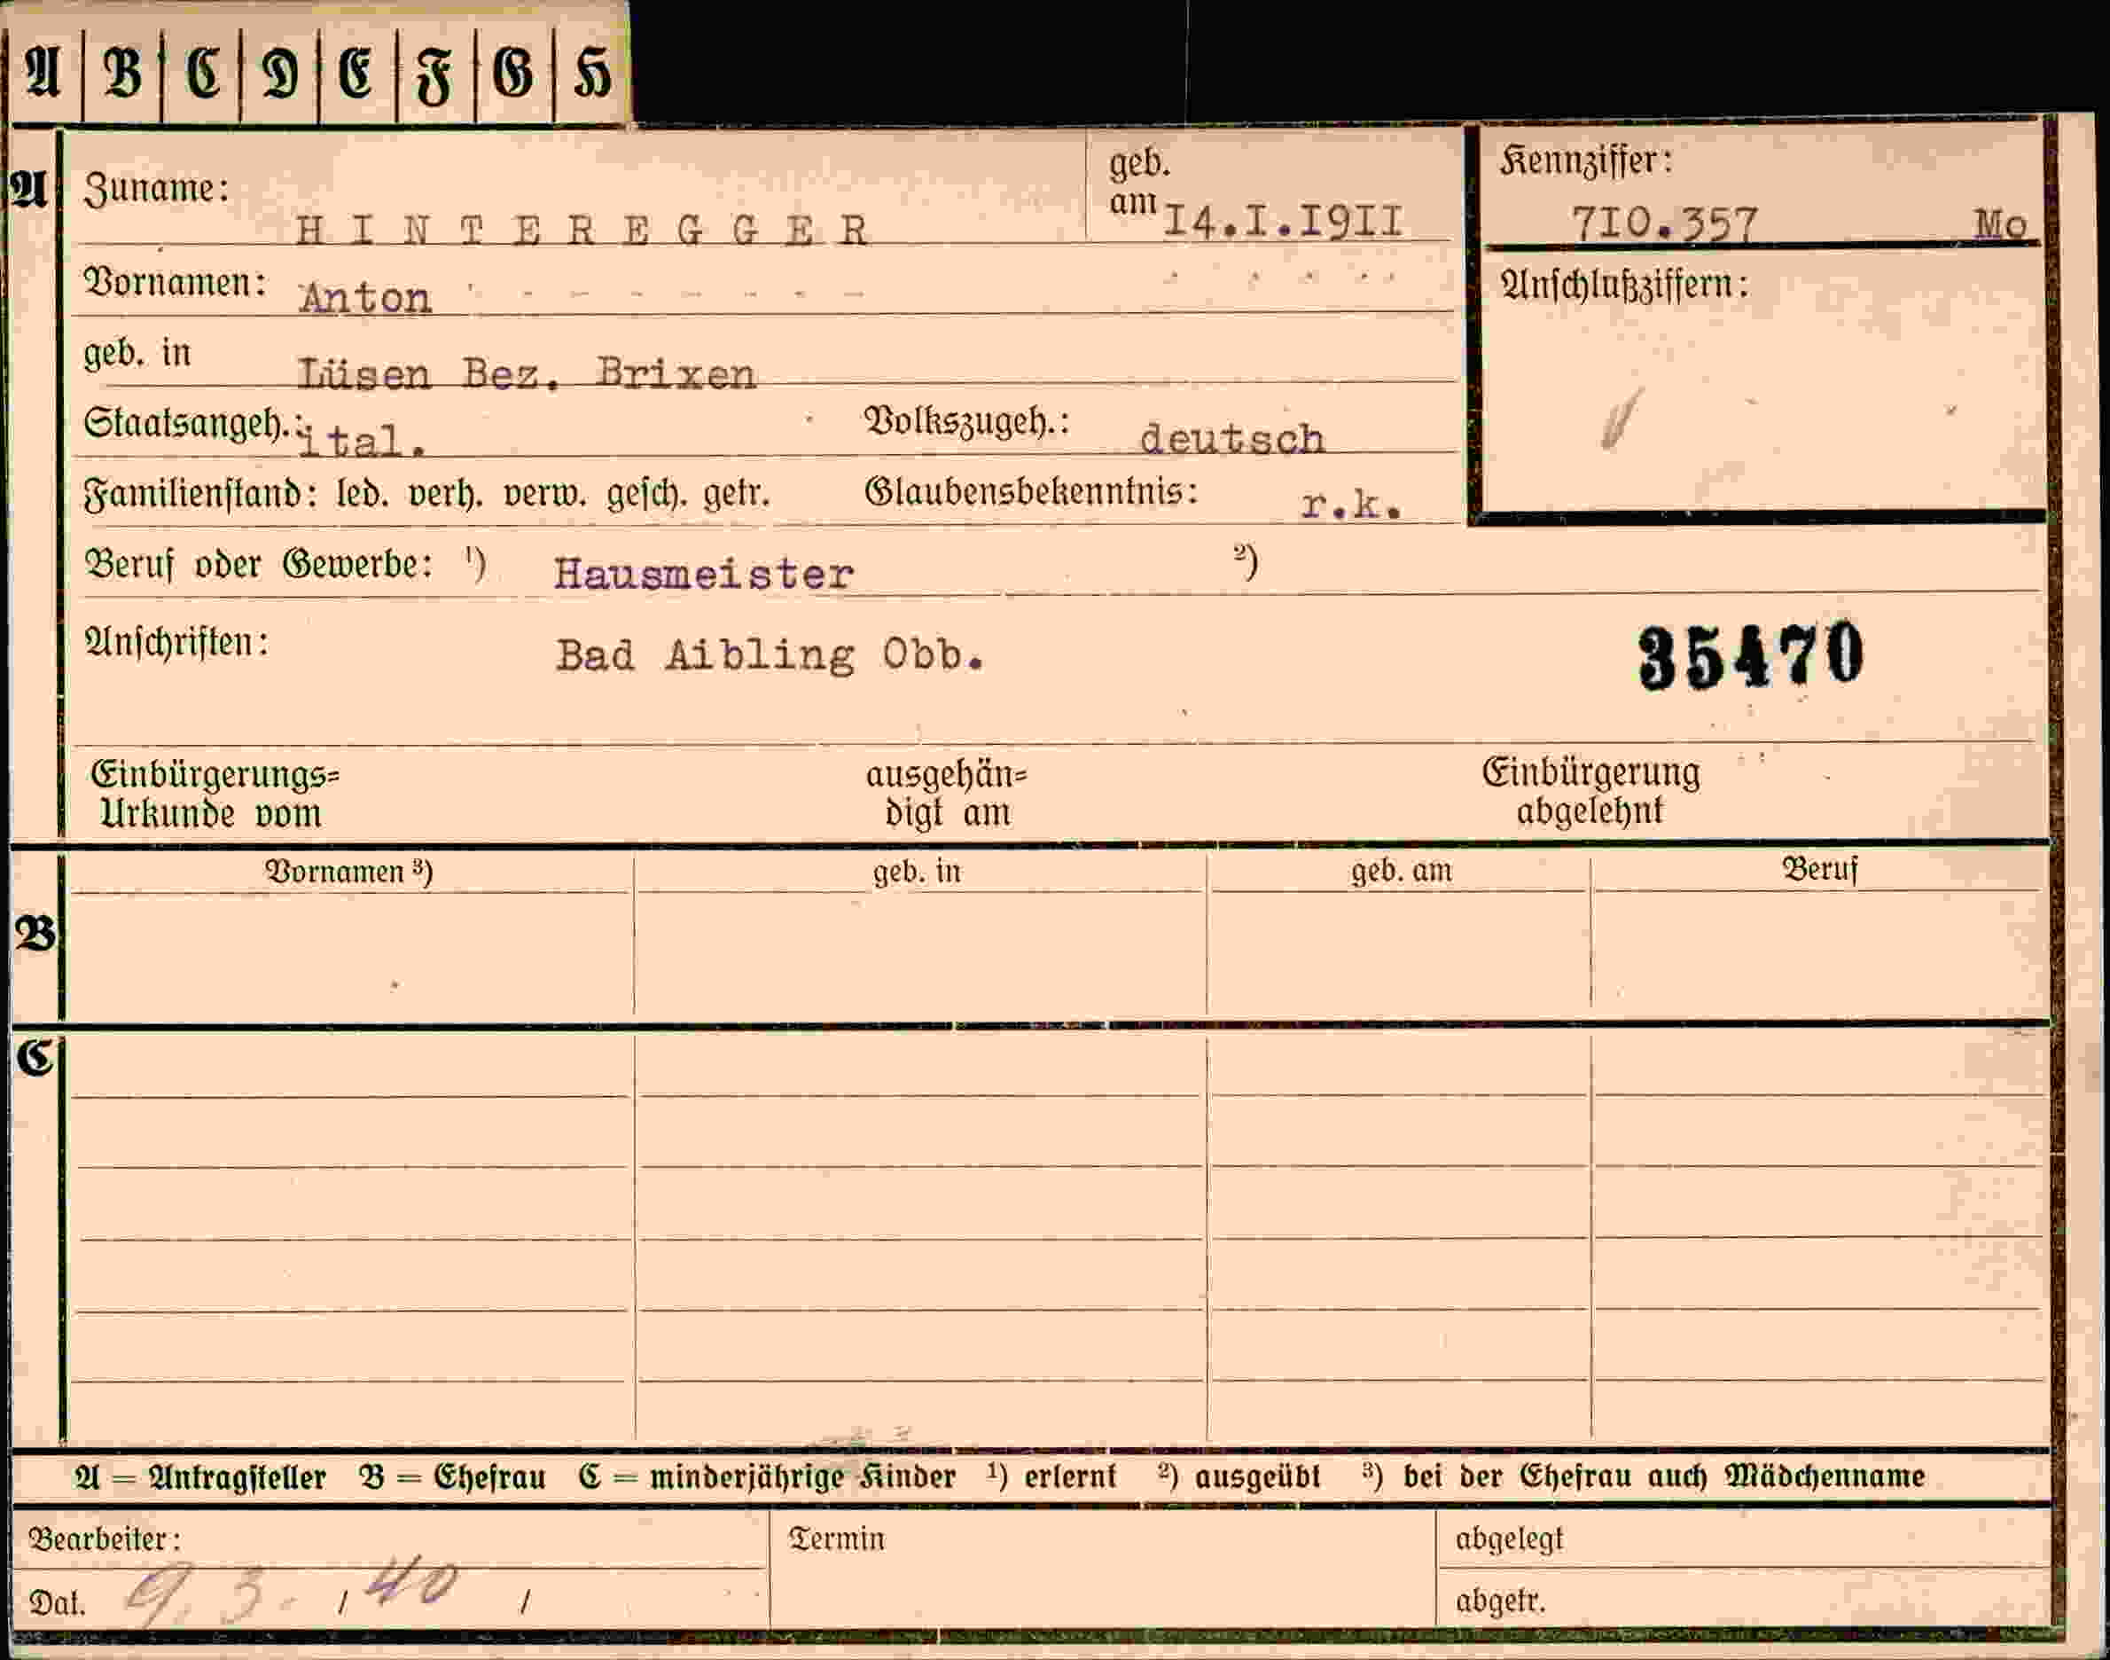Click the stamped number 35470
The height and width of the screenshot is (1660, 2110).
[x=1751, y=656]
